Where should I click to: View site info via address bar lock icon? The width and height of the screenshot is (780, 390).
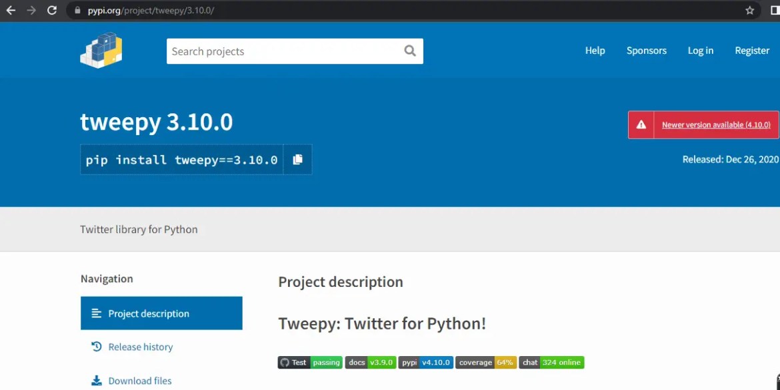pyautogui.click(x=77, y=10)
